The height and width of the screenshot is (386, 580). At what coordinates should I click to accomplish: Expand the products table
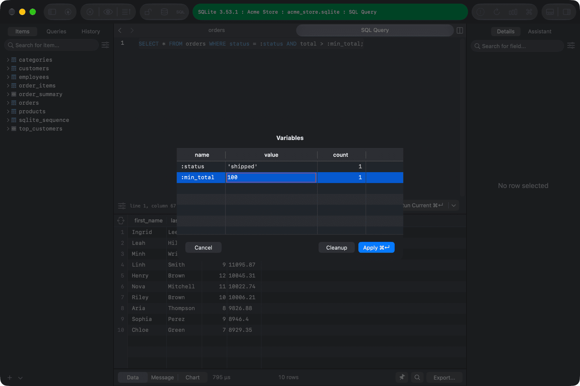pyautogui.click(x=8, y=112)
